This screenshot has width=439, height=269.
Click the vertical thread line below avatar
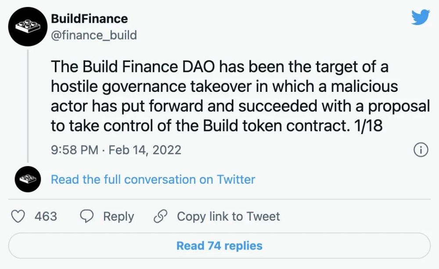point(28,105)
